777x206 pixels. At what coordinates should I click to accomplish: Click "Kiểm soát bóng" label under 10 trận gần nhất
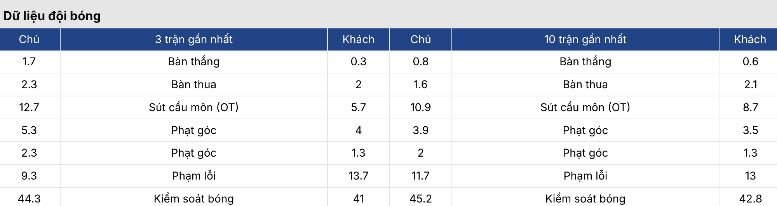585,199
